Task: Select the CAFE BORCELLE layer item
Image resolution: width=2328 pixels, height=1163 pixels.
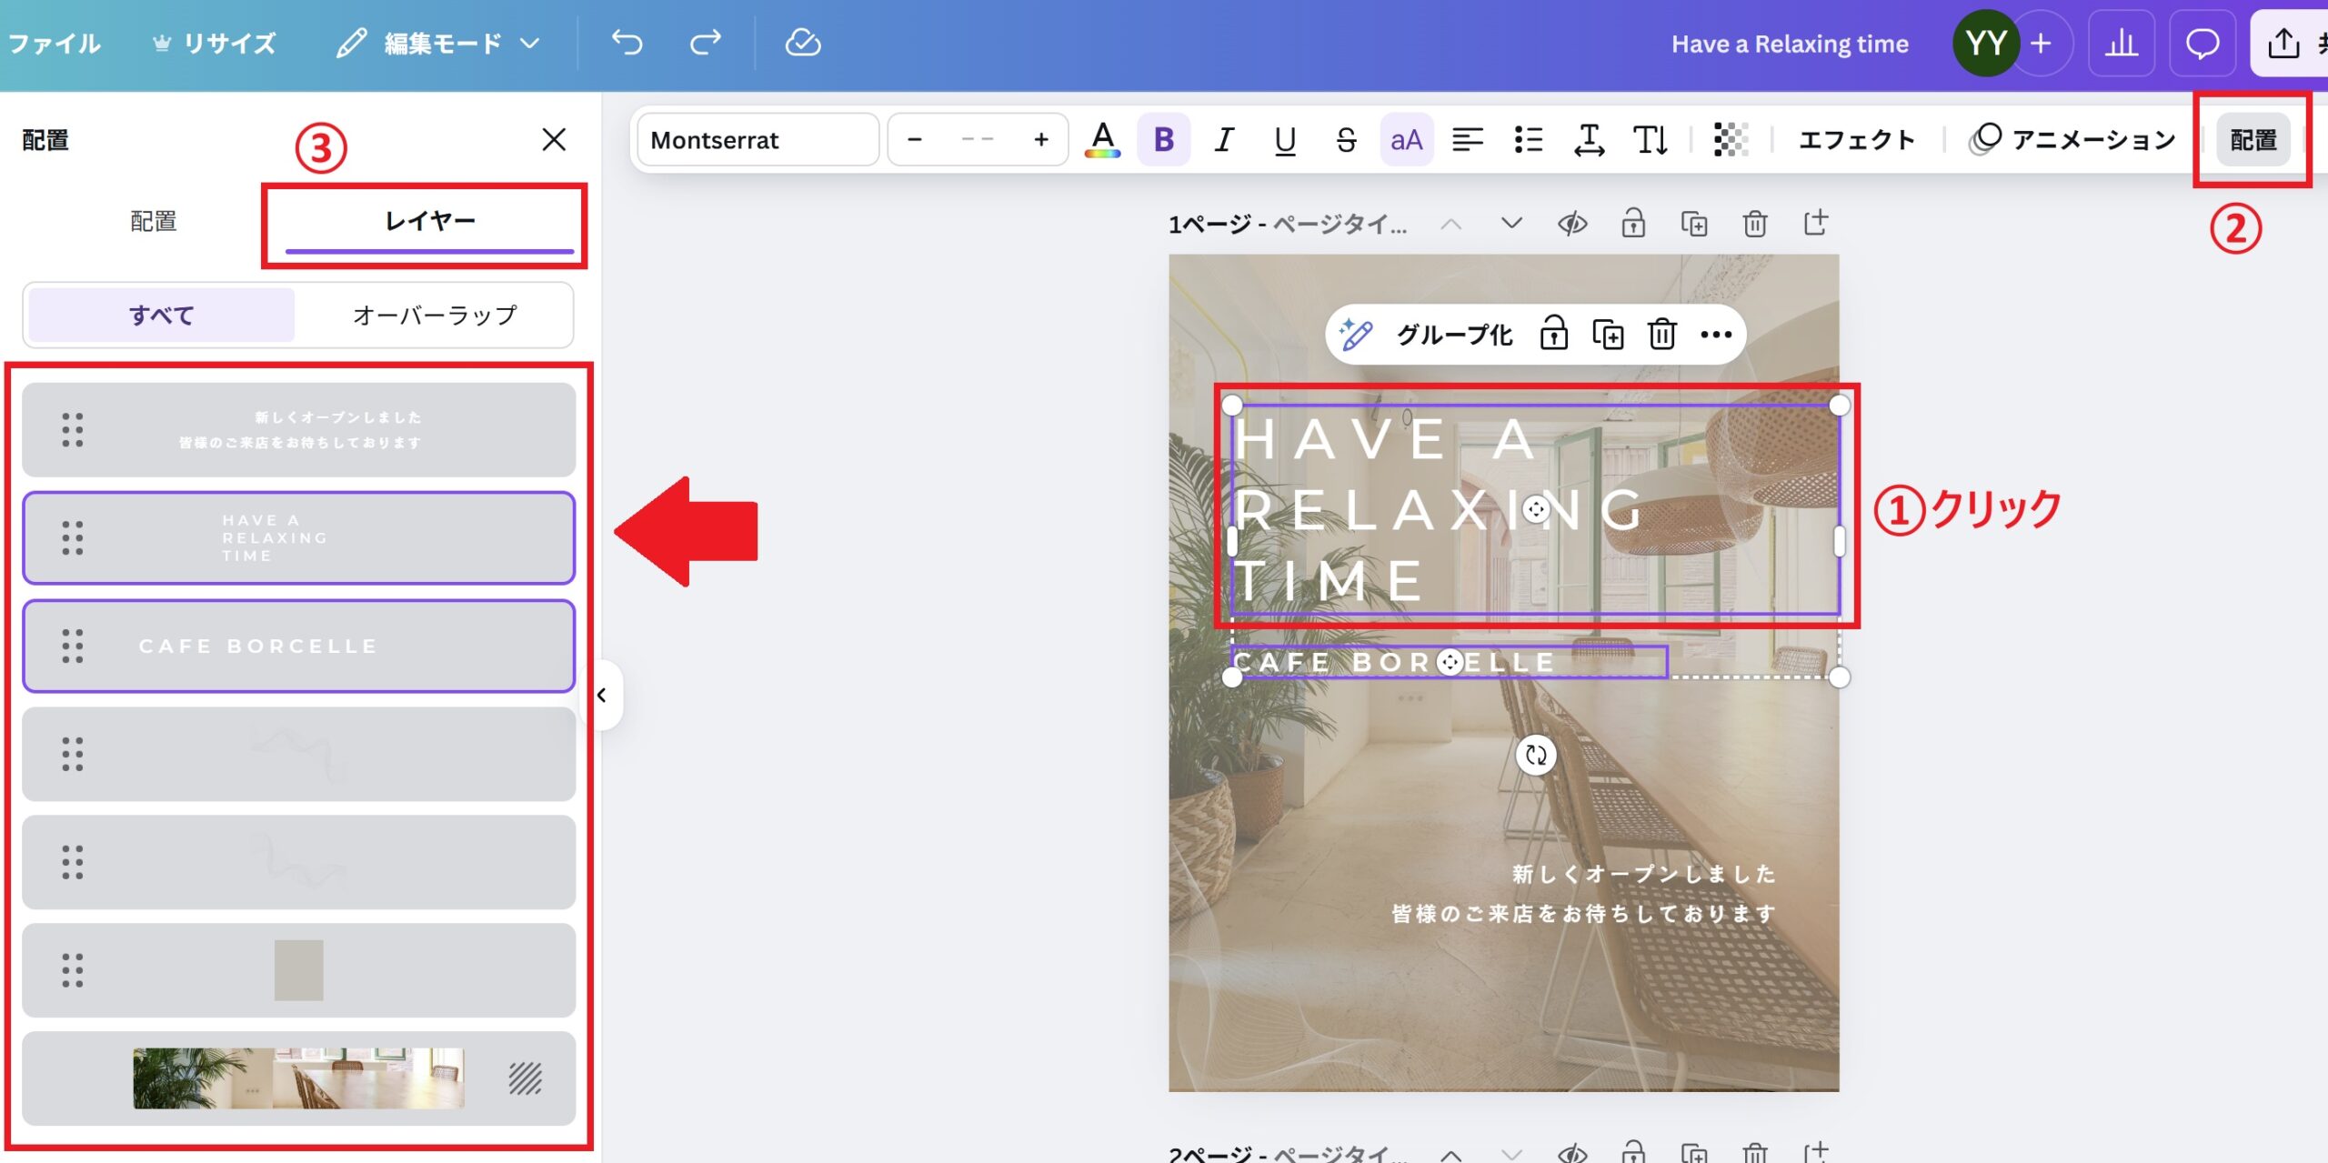Action: coord(298,646)
